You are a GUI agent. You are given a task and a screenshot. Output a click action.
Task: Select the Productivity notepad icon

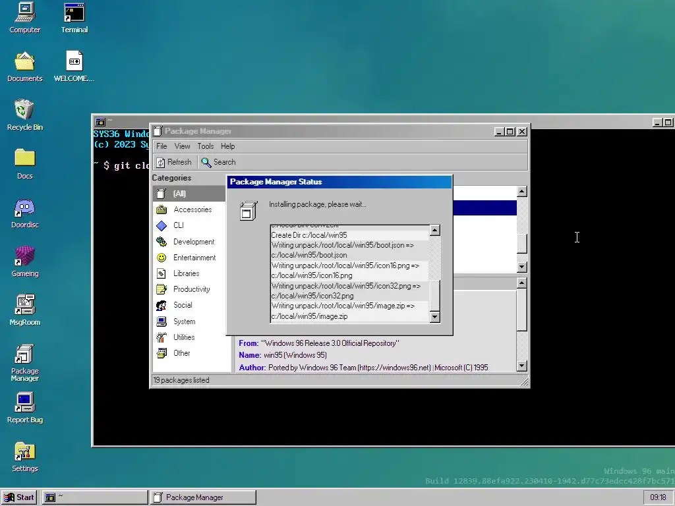coord(161,289)
